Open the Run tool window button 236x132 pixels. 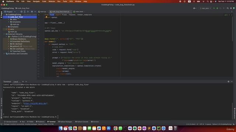click(x=22, y=122)
